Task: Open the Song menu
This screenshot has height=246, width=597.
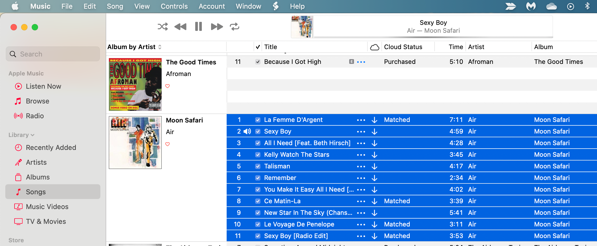Action: tap(115, 6)
